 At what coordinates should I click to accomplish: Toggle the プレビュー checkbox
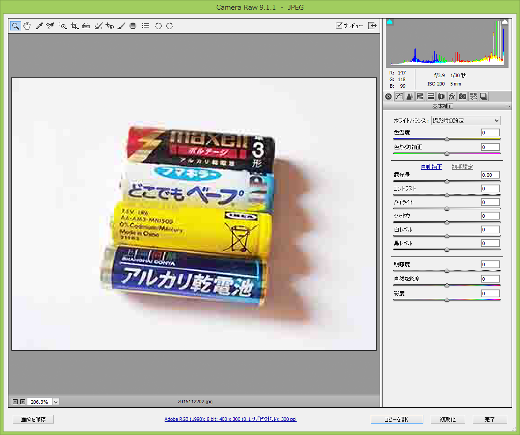point(339,26)
